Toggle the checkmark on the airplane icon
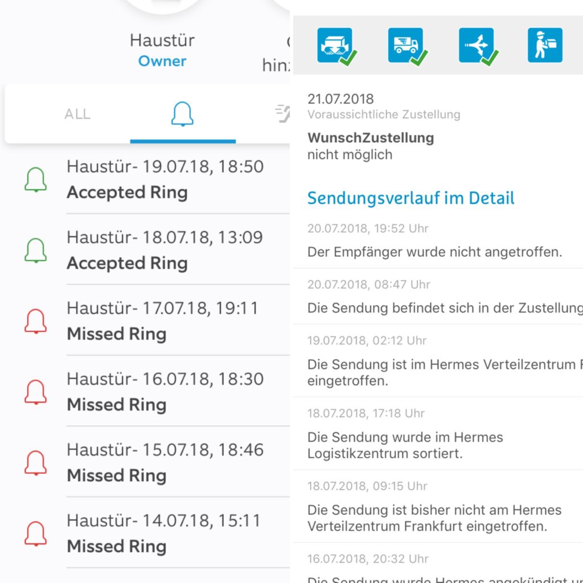Viewport: 583px width, 583px height. click(x=491, y=59)
